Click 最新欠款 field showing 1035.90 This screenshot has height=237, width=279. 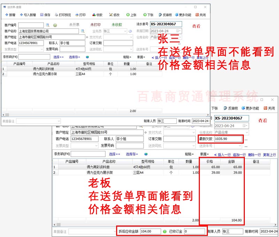tap(228, 139)
